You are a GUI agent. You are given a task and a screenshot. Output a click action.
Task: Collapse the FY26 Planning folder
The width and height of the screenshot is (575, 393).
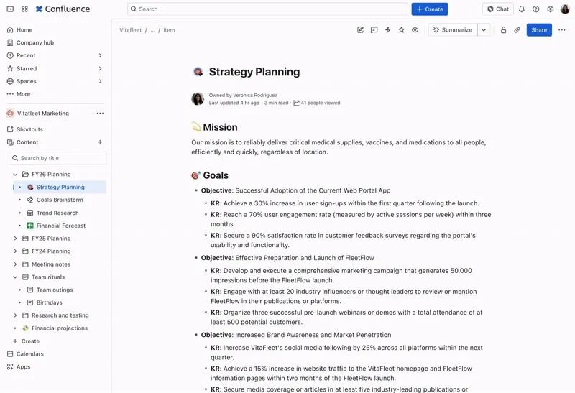tap(15, 174)
